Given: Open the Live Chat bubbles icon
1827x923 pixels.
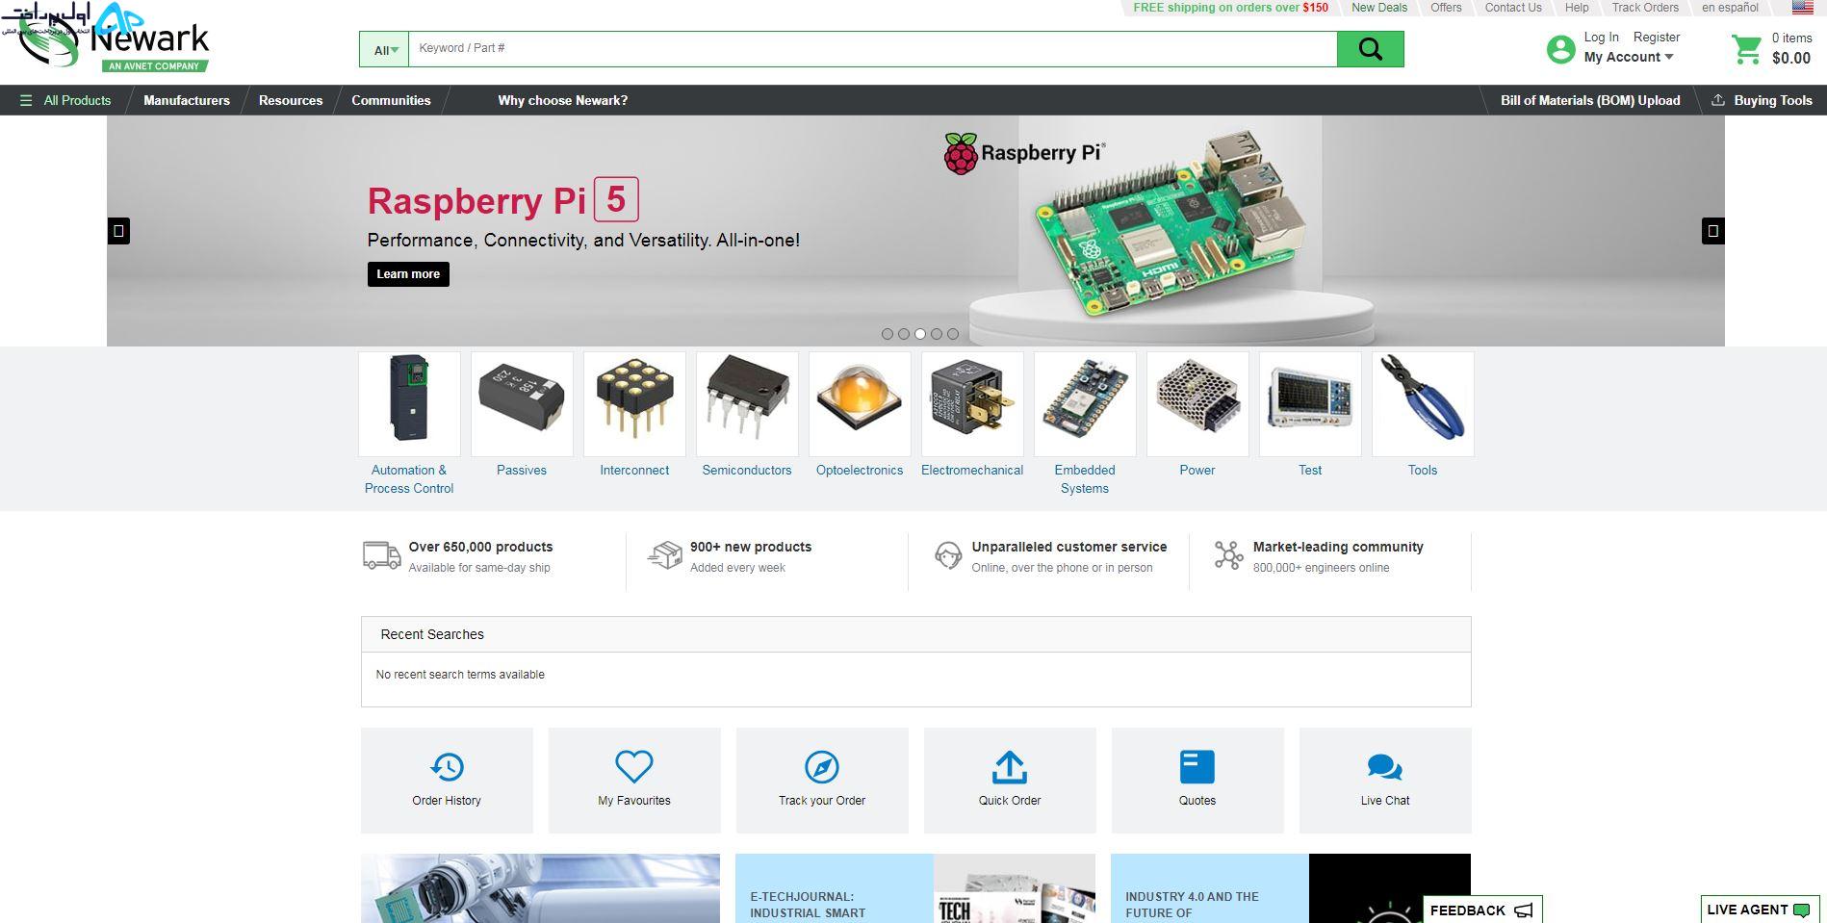Looking at the screenshot, I should [x=1385, y=767].
